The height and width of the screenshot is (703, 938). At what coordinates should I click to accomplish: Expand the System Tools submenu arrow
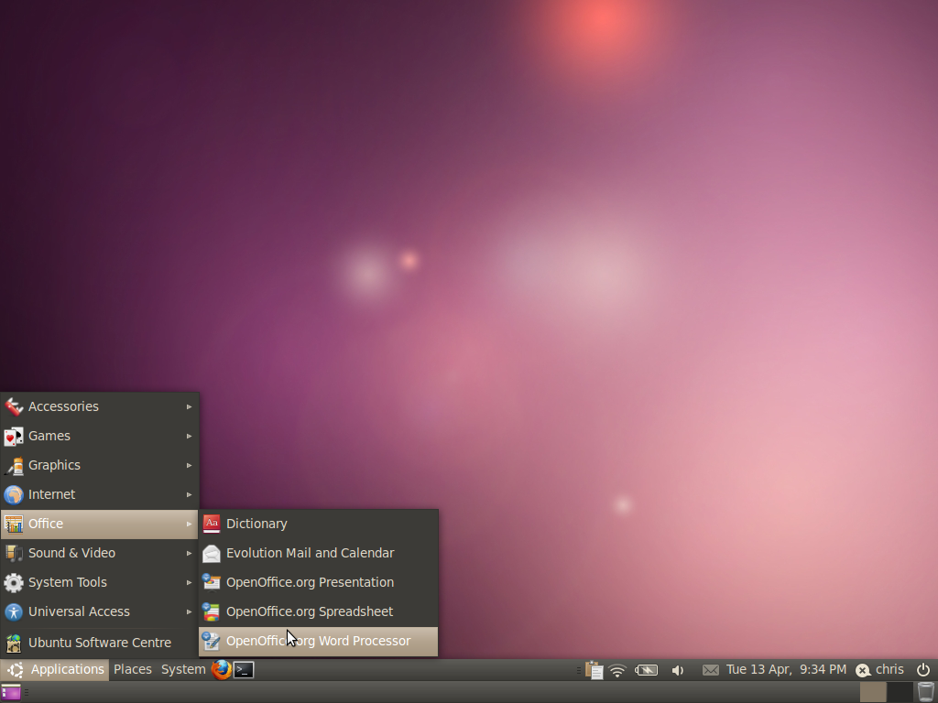pos(189,582)
